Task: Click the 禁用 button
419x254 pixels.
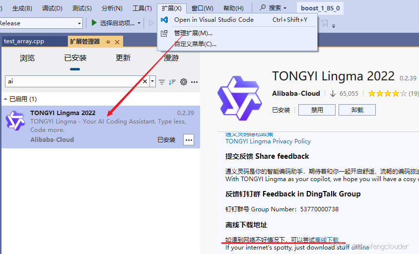Action: tap(317, 110)
